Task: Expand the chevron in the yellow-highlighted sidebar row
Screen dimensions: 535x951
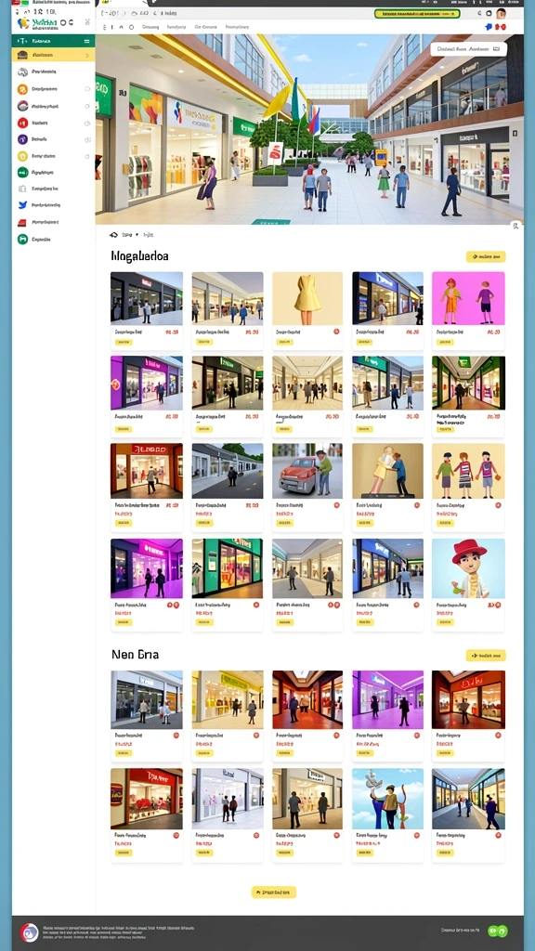Action: 87,55
